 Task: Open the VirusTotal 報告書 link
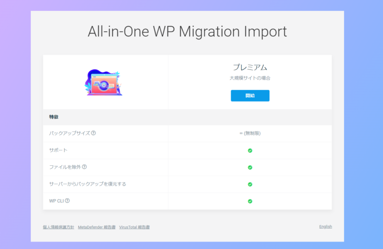(x=134, y=227)
